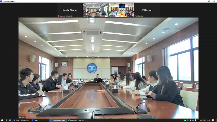The image size is (217, 122).
Task: Switch to ПолесГУ Chrome taskbar window
Action: 21,120
